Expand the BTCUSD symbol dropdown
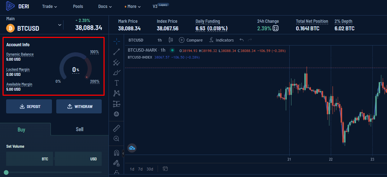 [x=60, y=25]
